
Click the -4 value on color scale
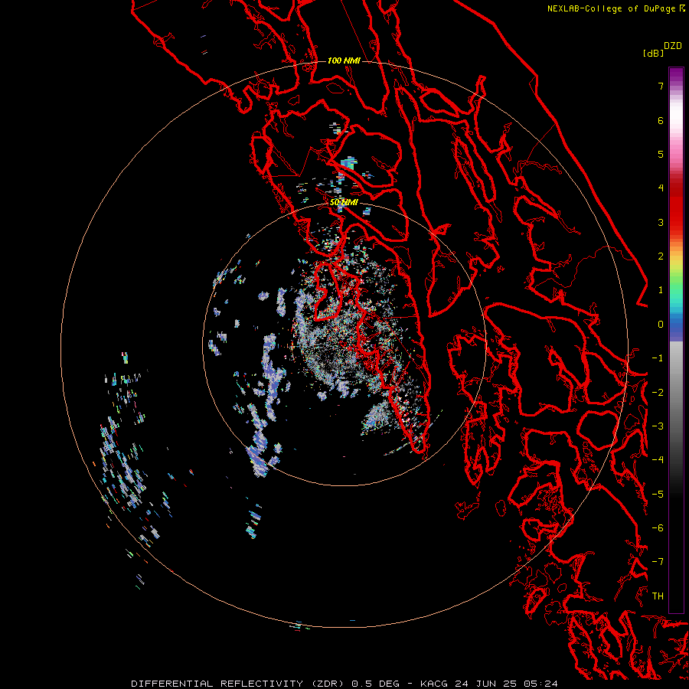(x=658, y=460)
